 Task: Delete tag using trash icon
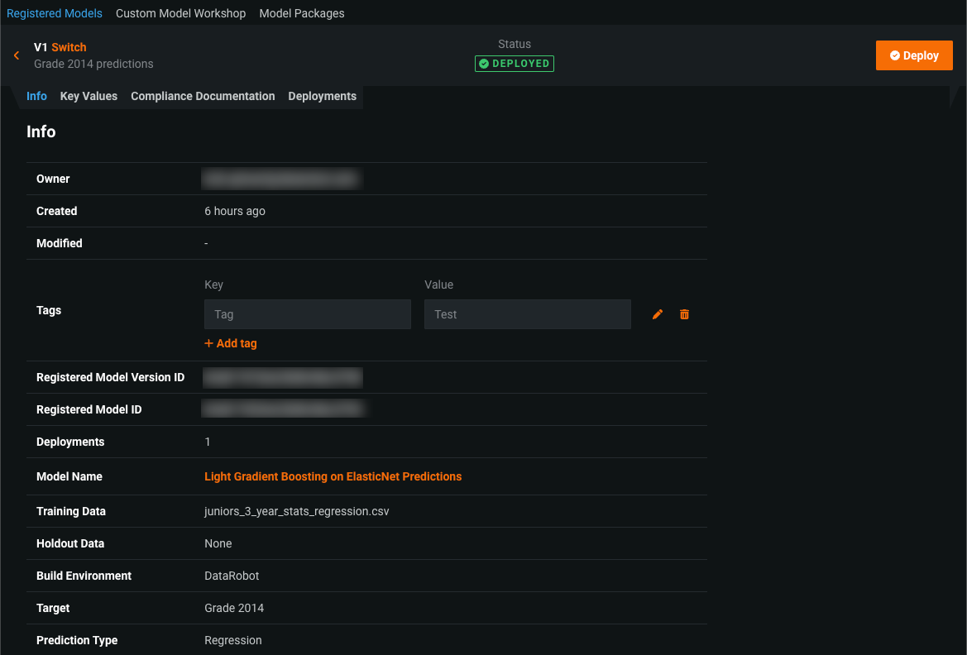coord(684,314)
